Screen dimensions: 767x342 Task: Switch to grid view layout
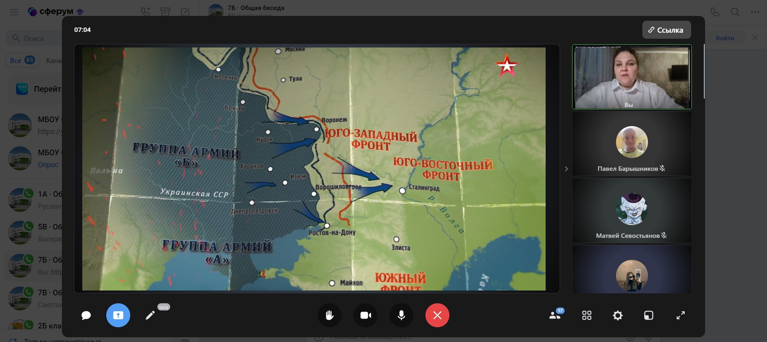coord(587,316)
